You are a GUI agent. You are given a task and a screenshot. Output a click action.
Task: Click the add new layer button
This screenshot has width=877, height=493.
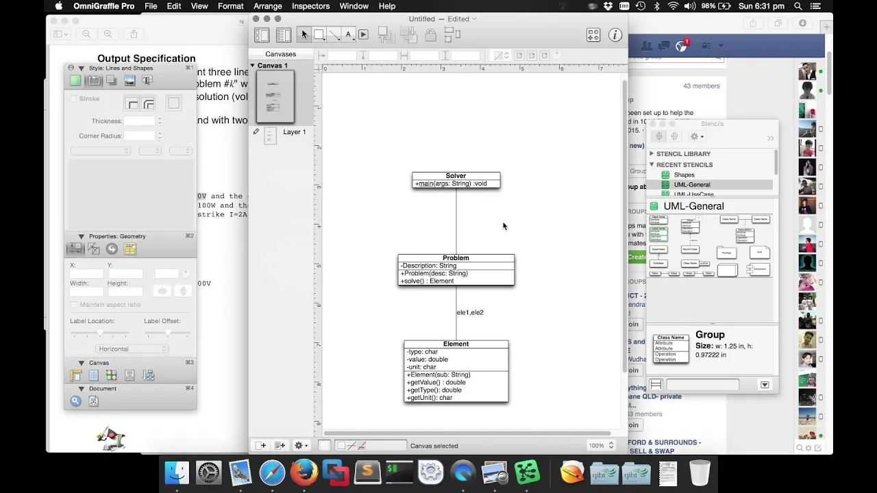[280, 446]
